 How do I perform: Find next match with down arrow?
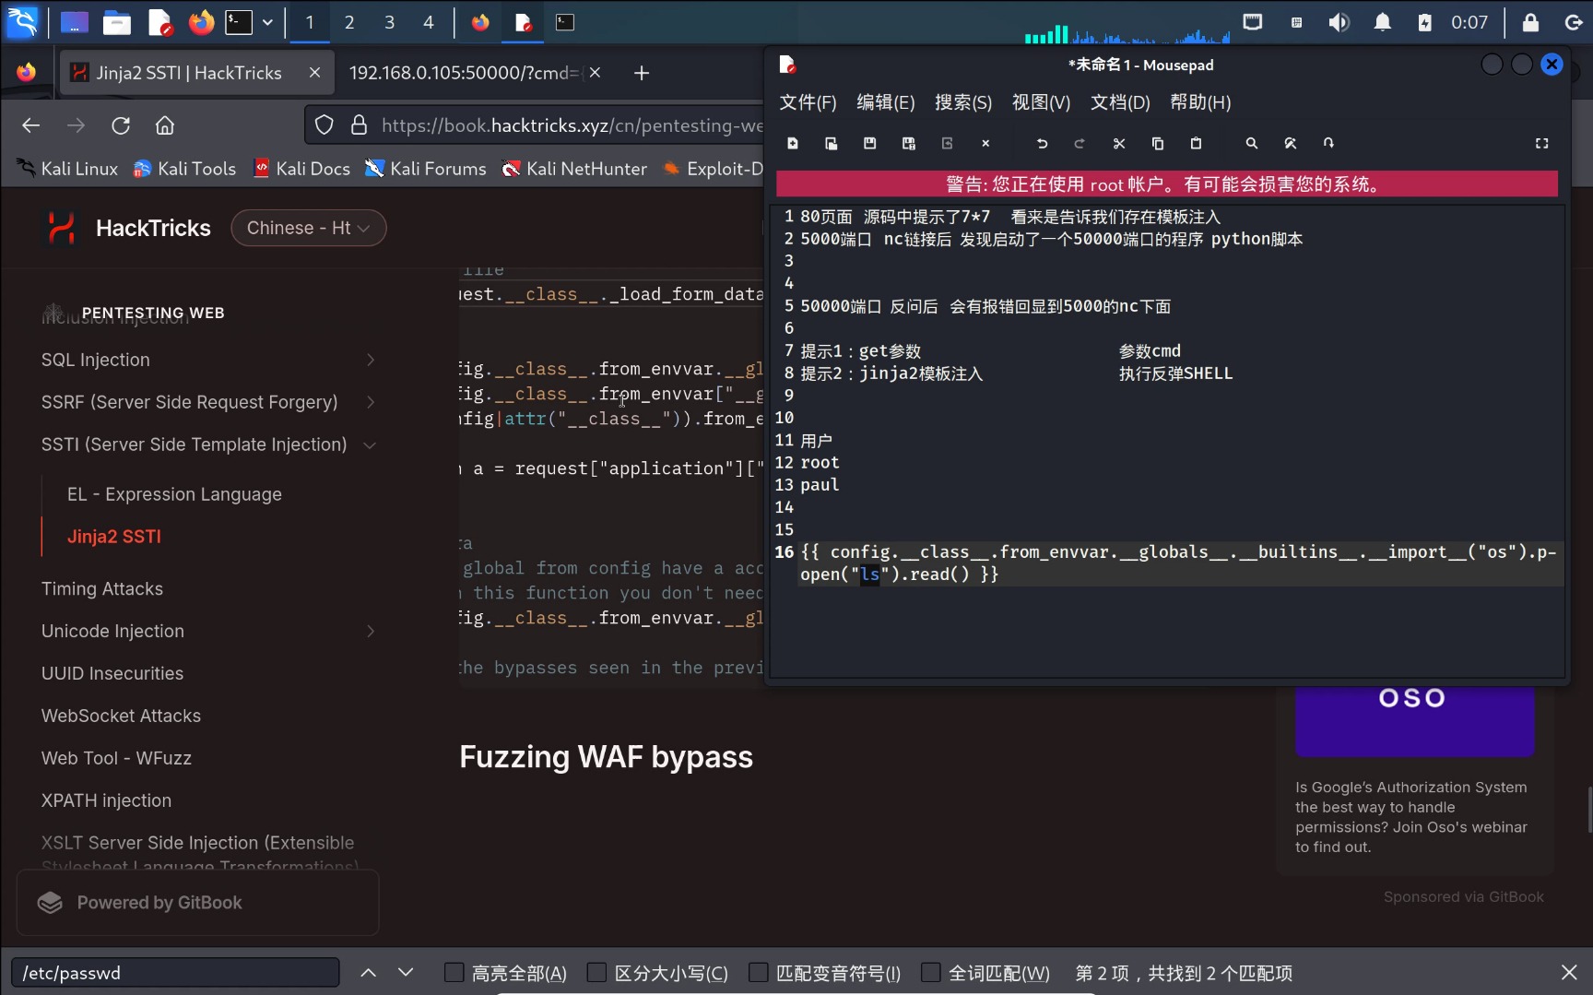pos(406,973)
